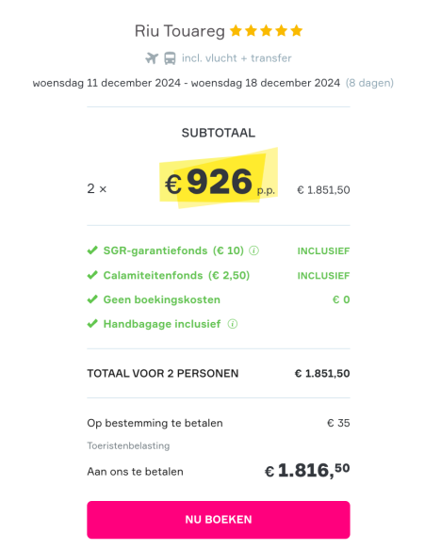424x549 pixels.
Task: Click the incl. vlucht + transfer text
Action: (236, 58)
